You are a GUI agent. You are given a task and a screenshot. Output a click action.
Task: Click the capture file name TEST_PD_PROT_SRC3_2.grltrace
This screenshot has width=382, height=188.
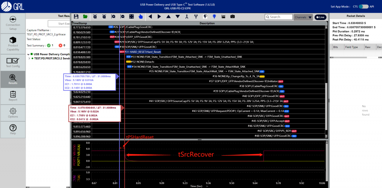point(46,35)
